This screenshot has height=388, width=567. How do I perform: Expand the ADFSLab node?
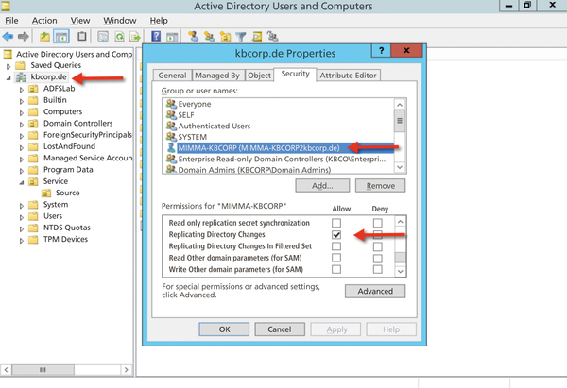coord(22,90)
